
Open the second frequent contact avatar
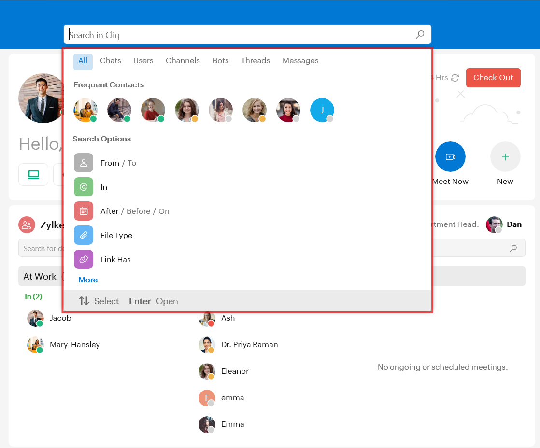119,110
